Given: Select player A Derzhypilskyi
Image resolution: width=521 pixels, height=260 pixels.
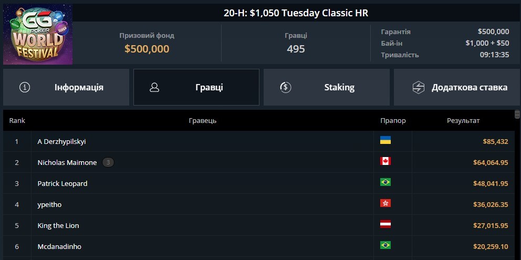Looking at the screenshot, I should click(61, 141).
